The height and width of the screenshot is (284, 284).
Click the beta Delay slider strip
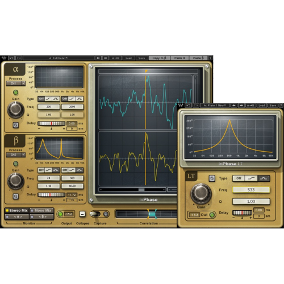click(52, 195)
